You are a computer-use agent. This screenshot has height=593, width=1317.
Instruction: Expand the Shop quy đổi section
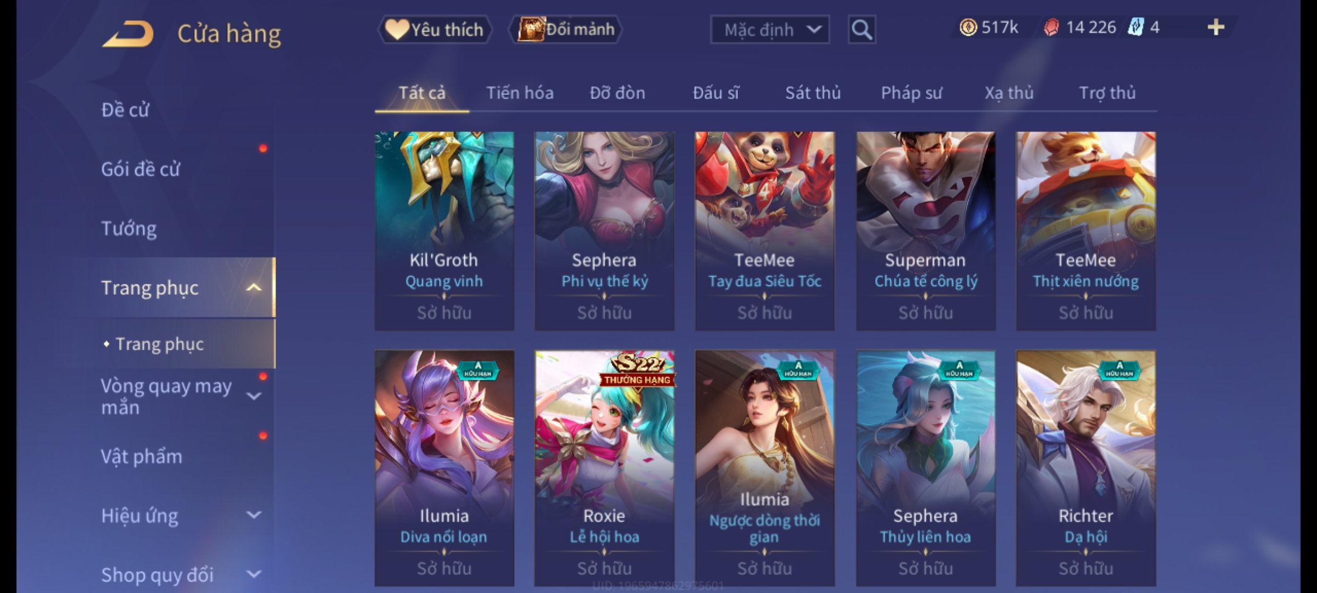[x=254, y=574]
